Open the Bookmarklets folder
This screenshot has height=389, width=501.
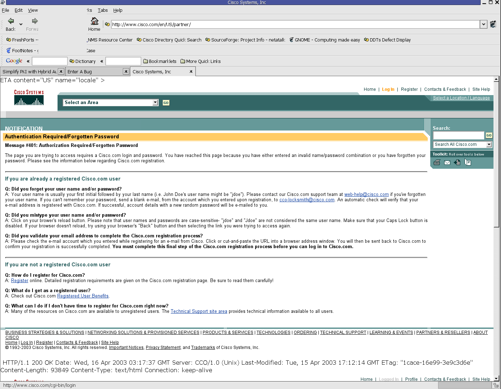pyautogui.click(x=160, y=61)
